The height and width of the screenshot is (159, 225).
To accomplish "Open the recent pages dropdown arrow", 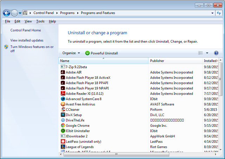I will point(20,13).
